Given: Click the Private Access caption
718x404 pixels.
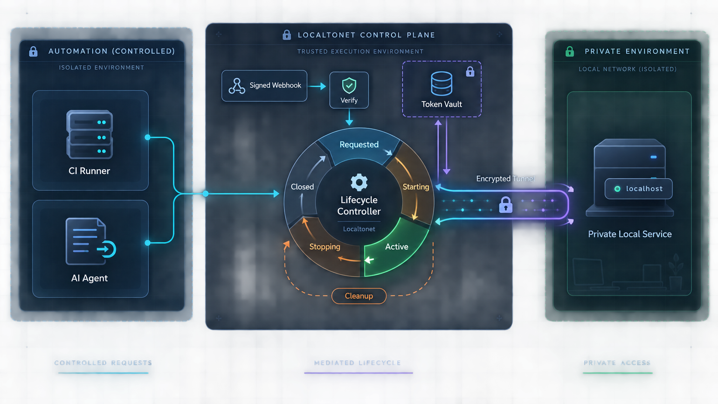Looking at the screenshot, I should 617,363.
